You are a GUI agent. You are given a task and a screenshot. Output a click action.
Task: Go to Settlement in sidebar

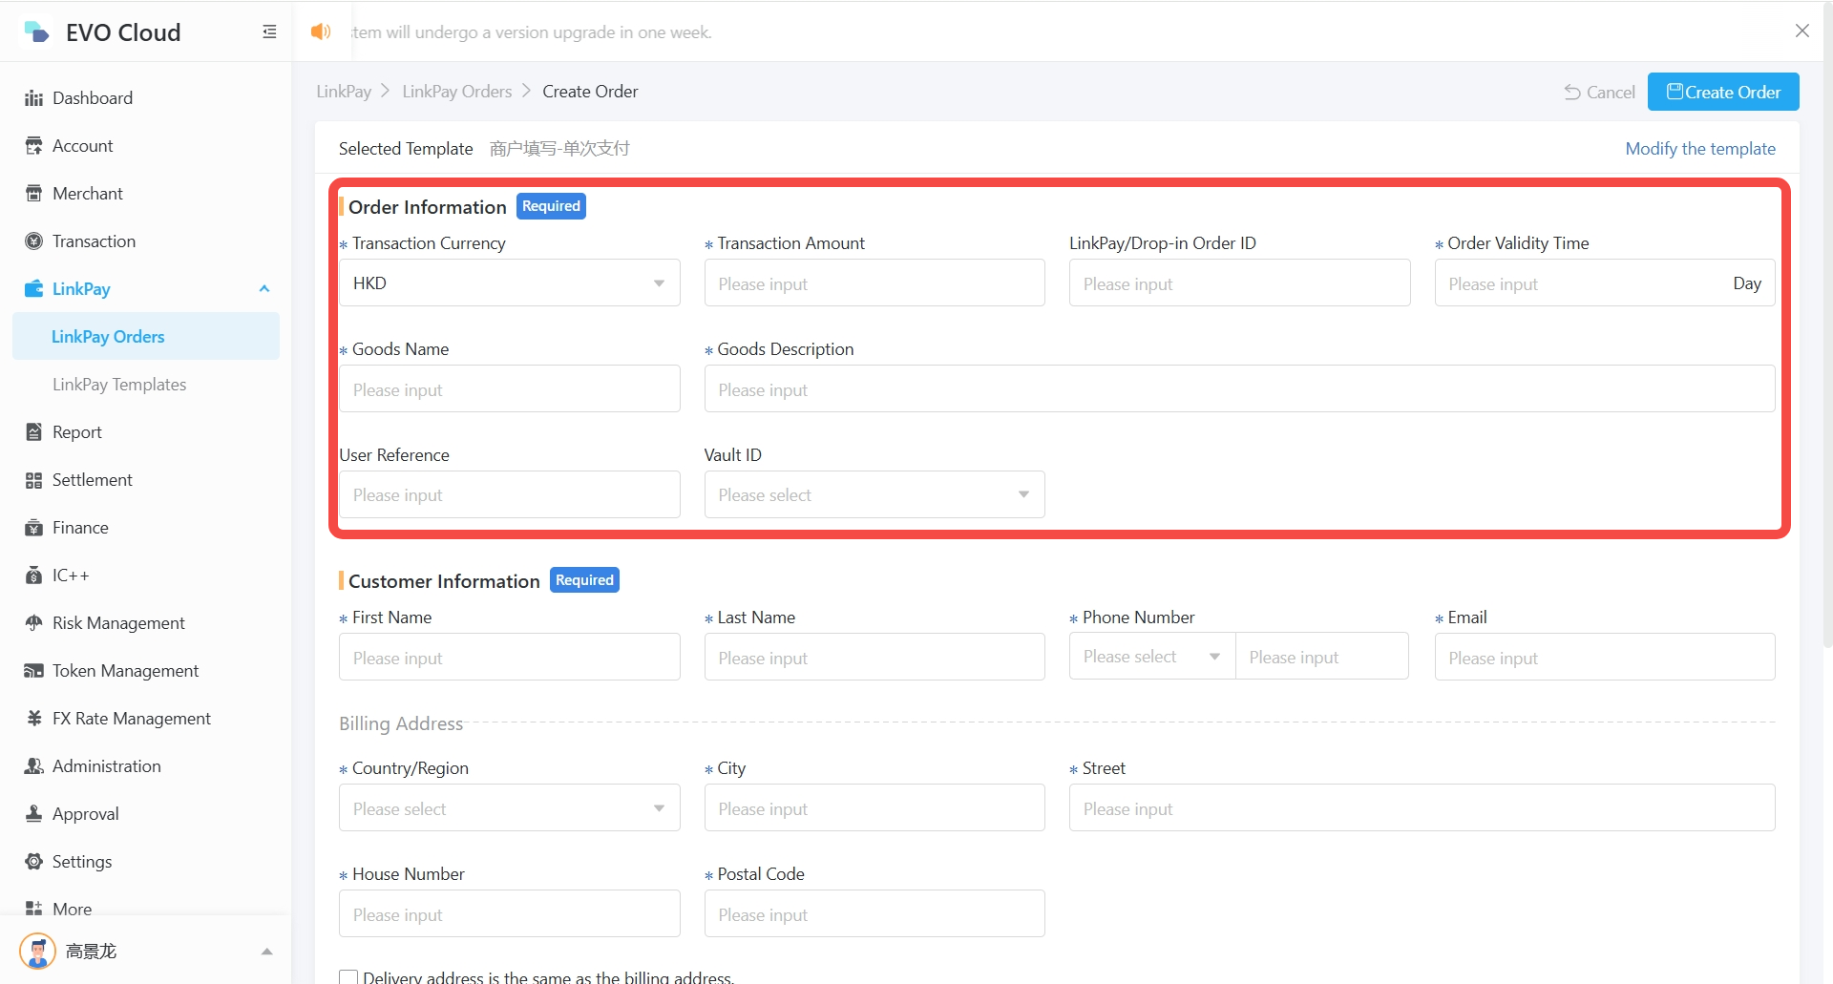(x=93, y=480)
